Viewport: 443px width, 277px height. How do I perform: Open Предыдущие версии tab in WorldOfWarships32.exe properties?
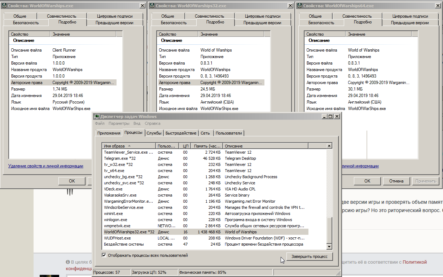coord(262,23)
